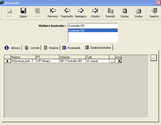Click the Tryb column header

click(x=97, y=57)
